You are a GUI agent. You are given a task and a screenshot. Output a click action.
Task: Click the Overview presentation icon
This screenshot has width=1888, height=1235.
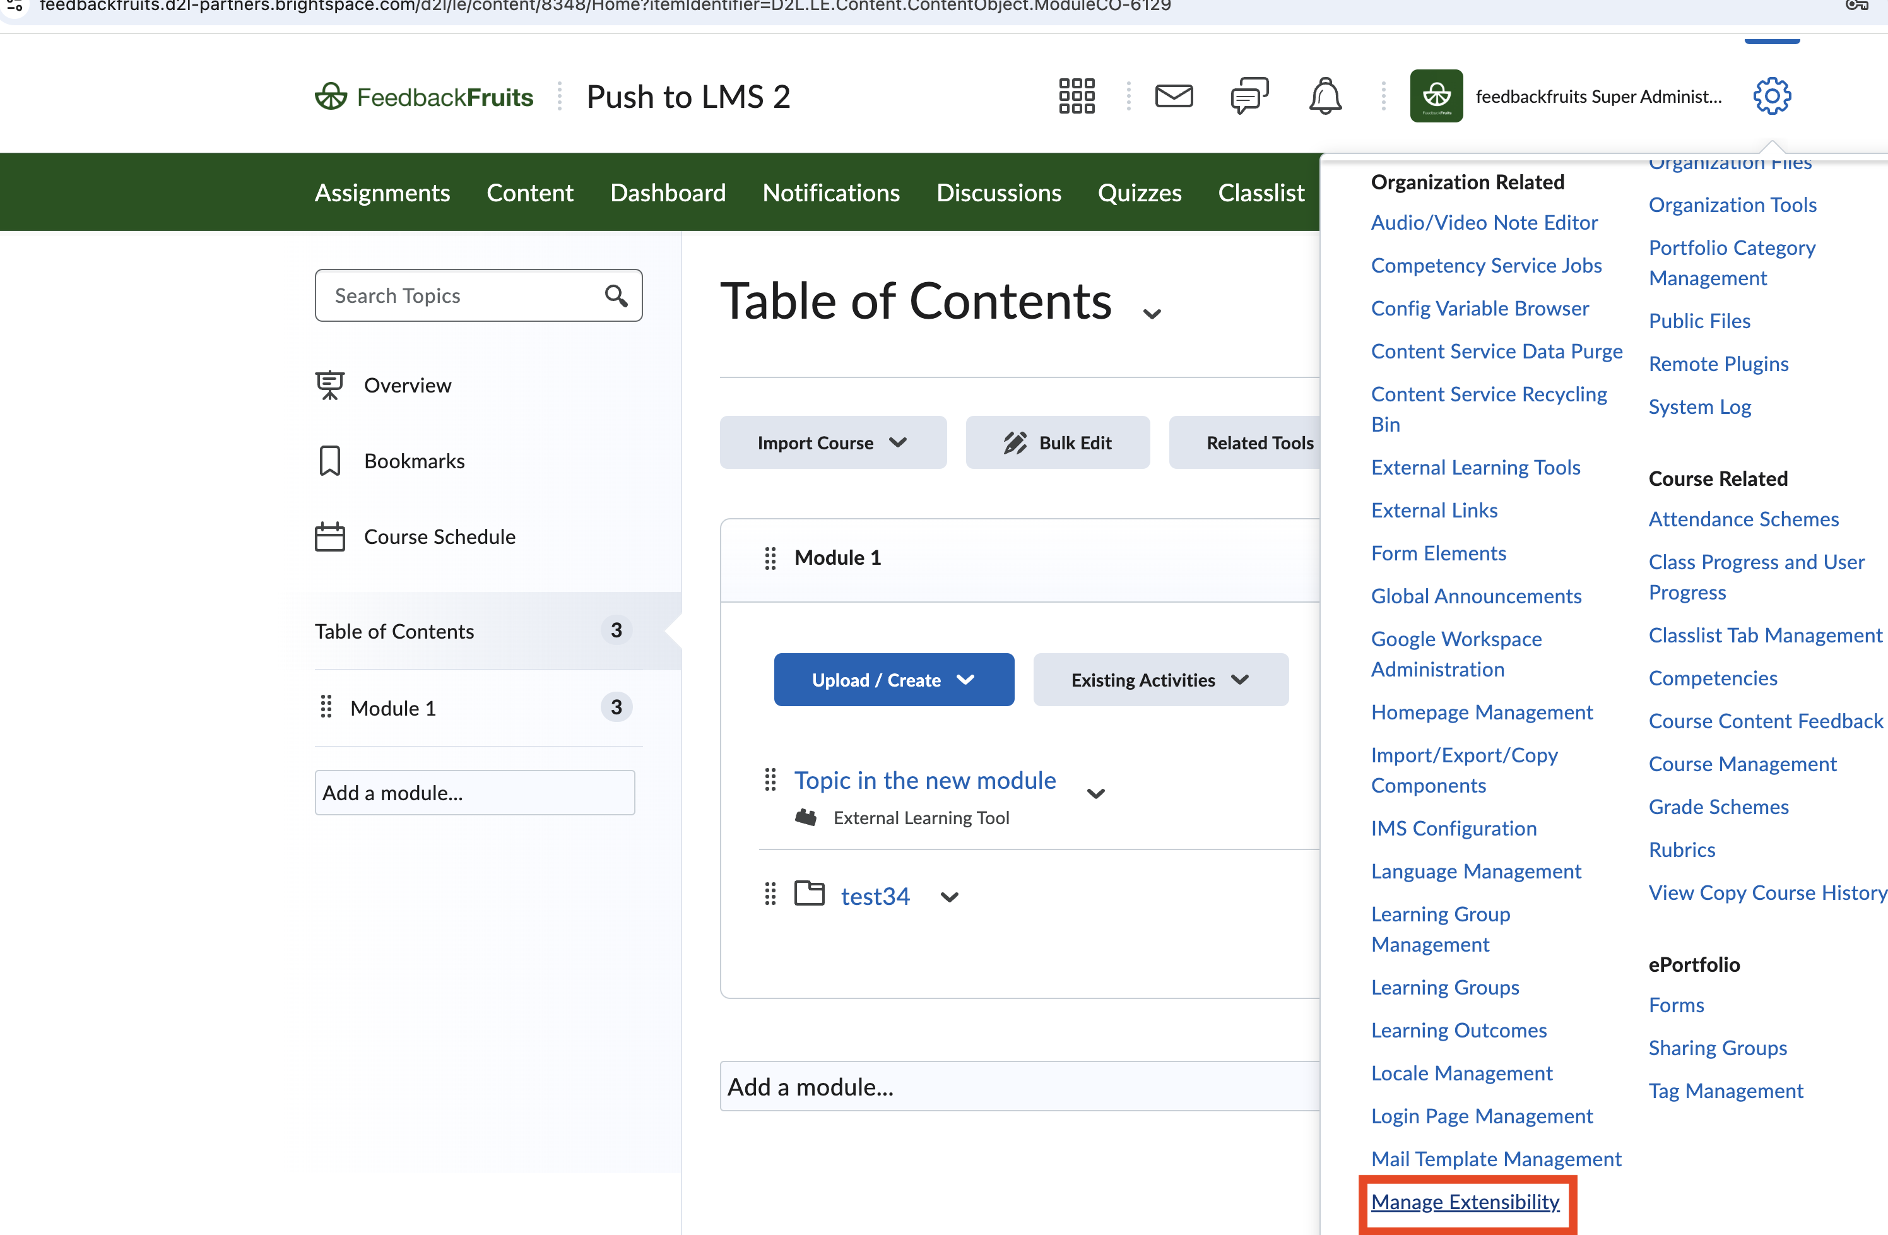[330, 386]
